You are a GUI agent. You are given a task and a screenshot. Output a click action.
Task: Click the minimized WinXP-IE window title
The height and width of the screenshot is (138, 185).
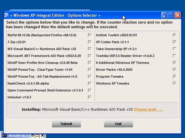[x=19, y=136]
